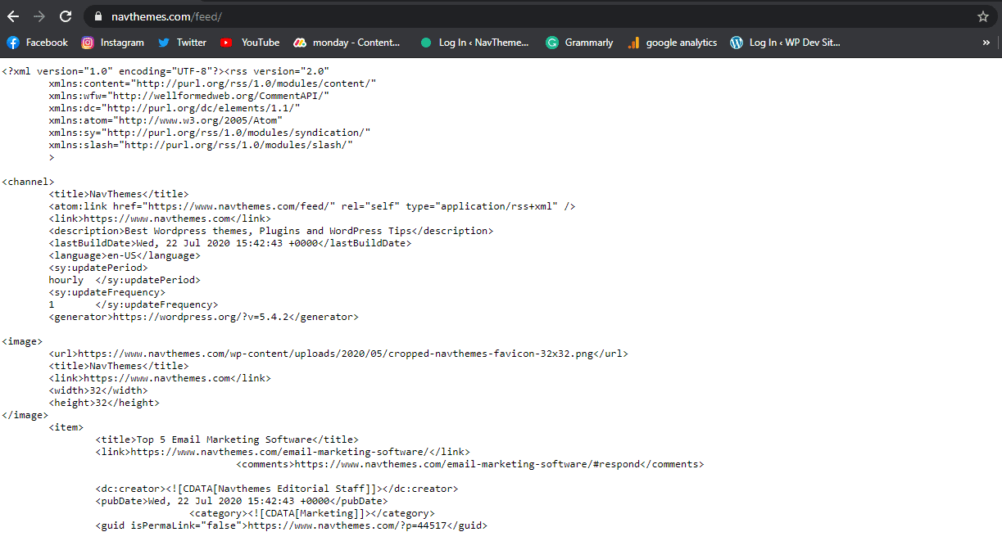Click the description Best Wordpress themes line
The height and width of the screenshot is (541, 1002).
(271, 231)
